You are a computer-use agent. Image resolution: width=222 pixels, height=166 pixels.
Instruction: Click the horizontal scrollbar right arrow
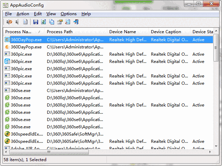(x=210, y=152)
